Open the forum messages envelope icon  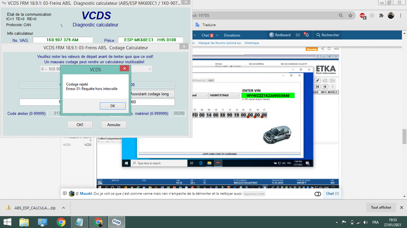click(298, 35)
